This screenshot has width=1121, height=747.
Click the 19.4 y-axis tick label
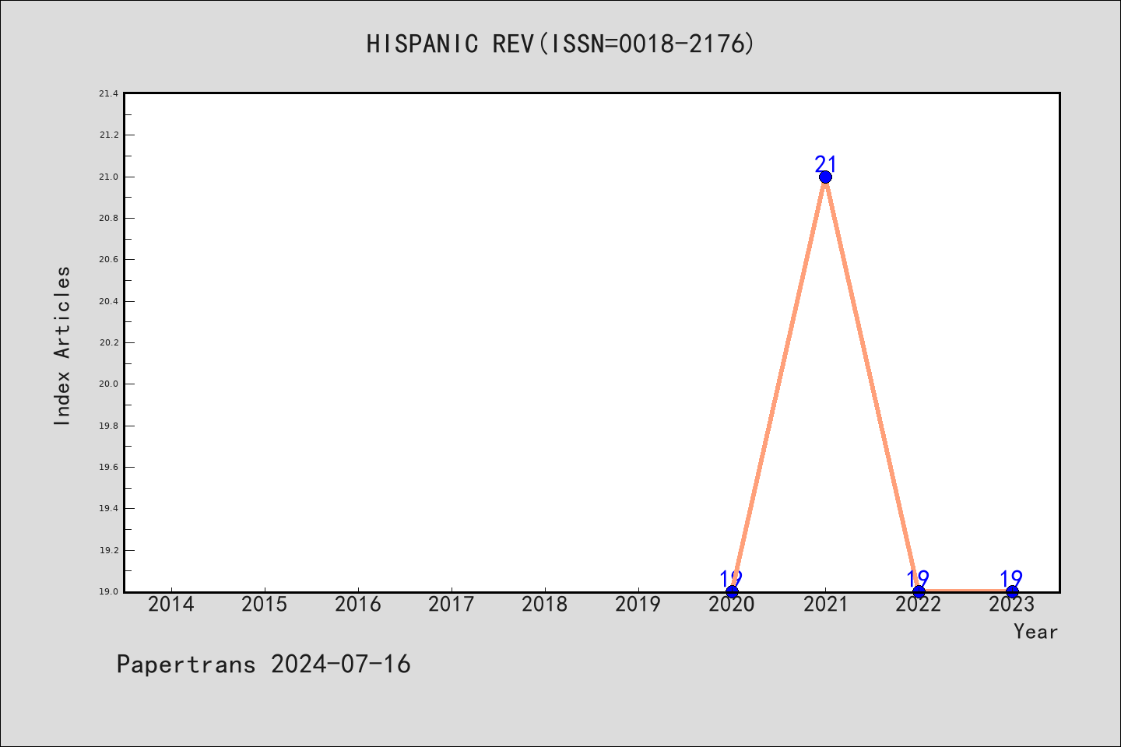pos(108,508)
